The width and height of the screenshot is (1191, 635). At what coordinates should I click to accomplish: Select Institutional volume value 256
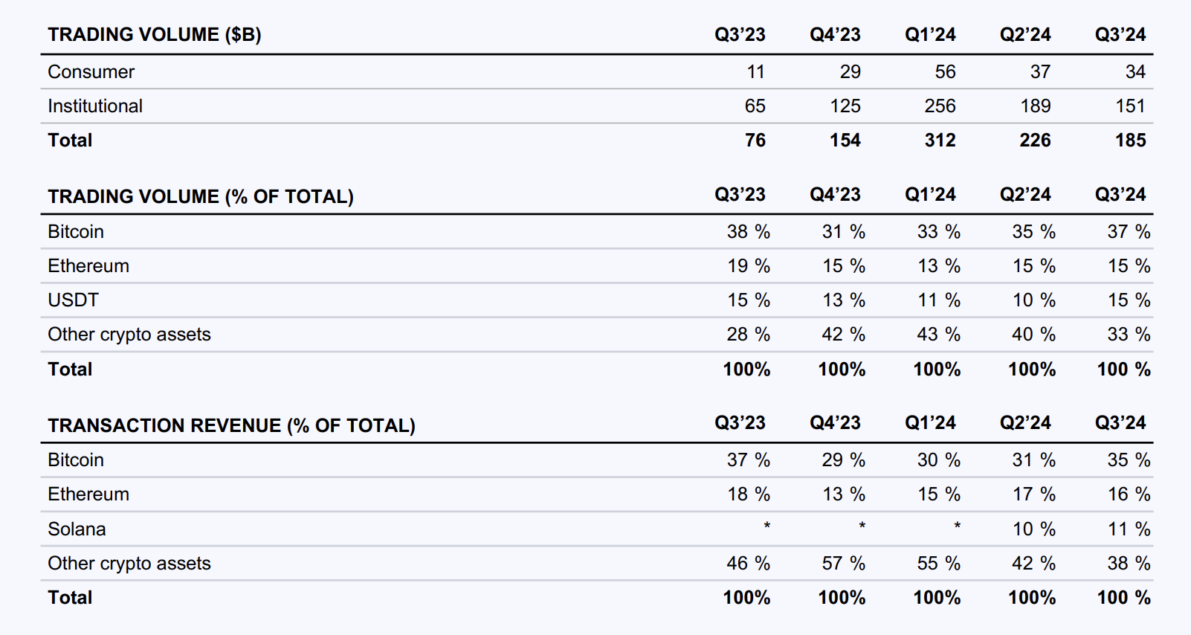940,106
